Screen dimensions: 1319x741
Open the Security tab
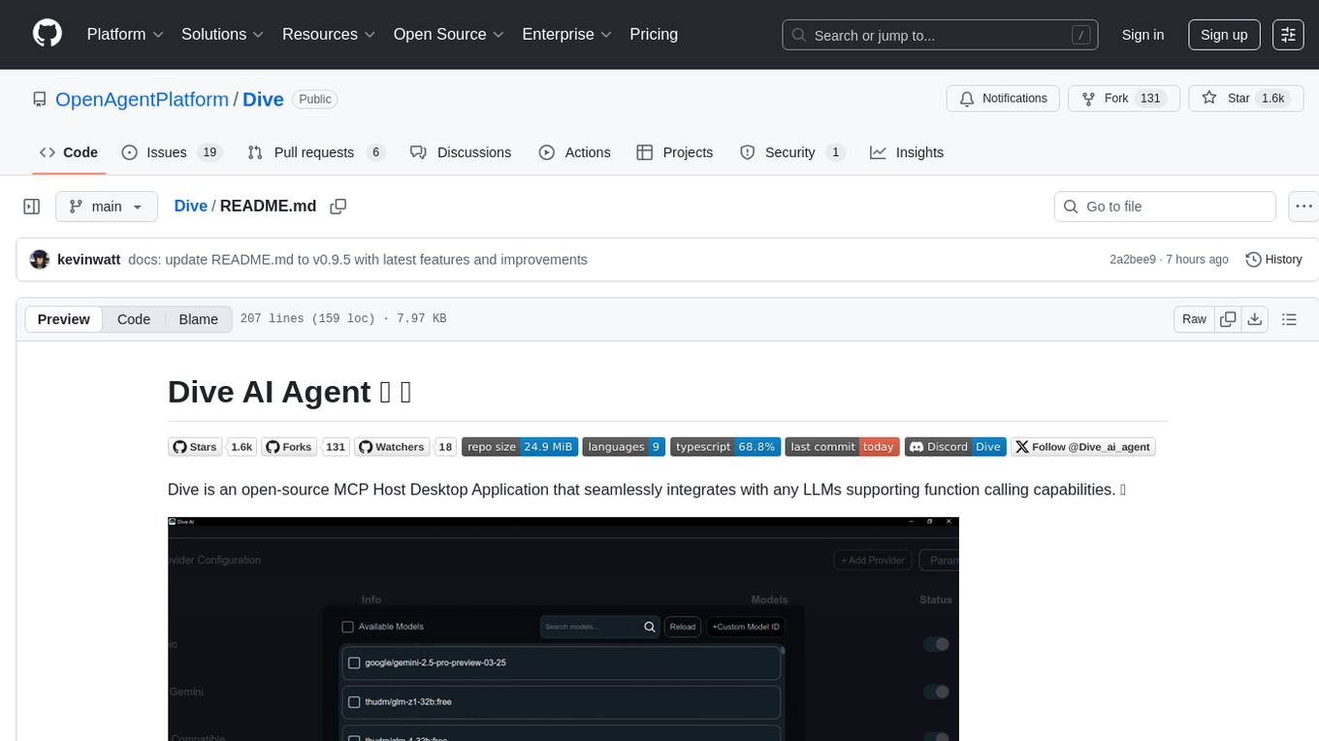point(792,152)
